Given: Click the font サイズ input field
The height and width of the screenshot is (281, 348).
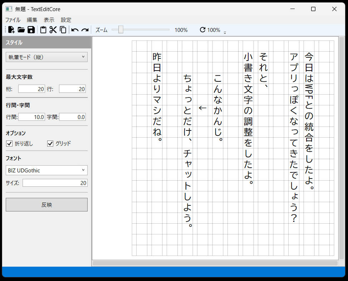Looking at the screenshot, I should tap(55, 183).
